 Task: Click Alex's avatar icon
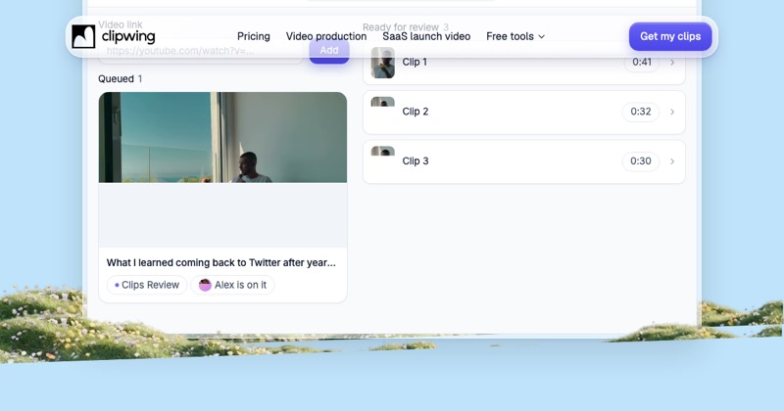(205, 285)
